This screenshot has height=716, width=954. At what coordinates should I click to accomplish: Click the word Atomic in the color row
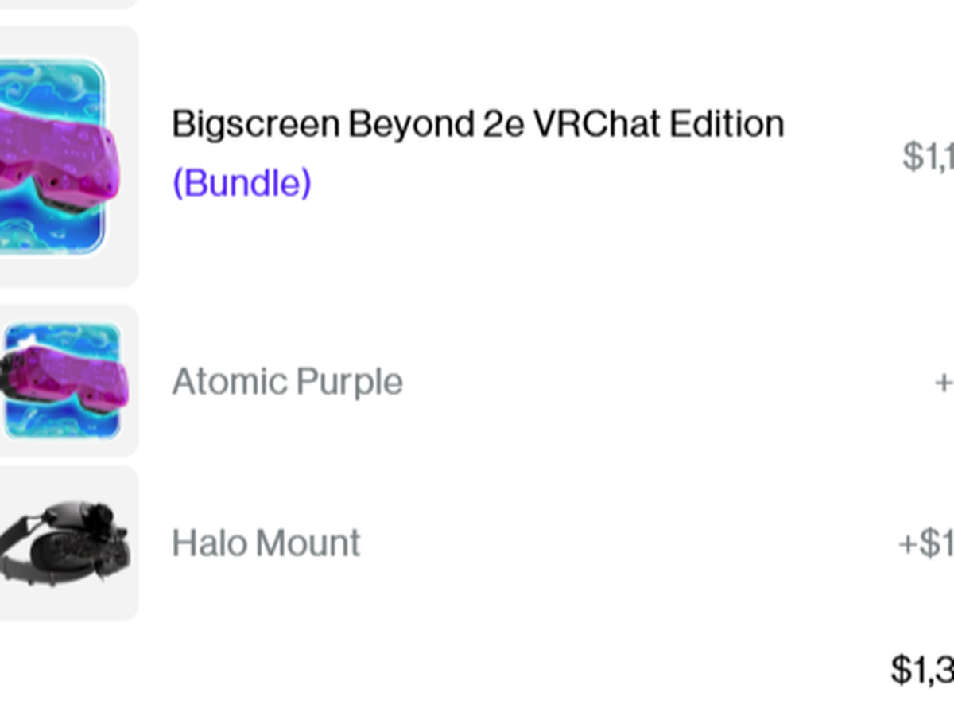coord(230,382)
